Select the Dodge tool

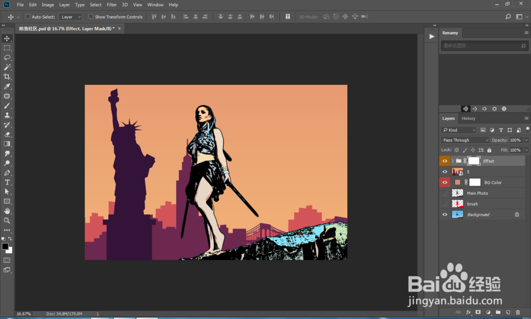point(7,163)
